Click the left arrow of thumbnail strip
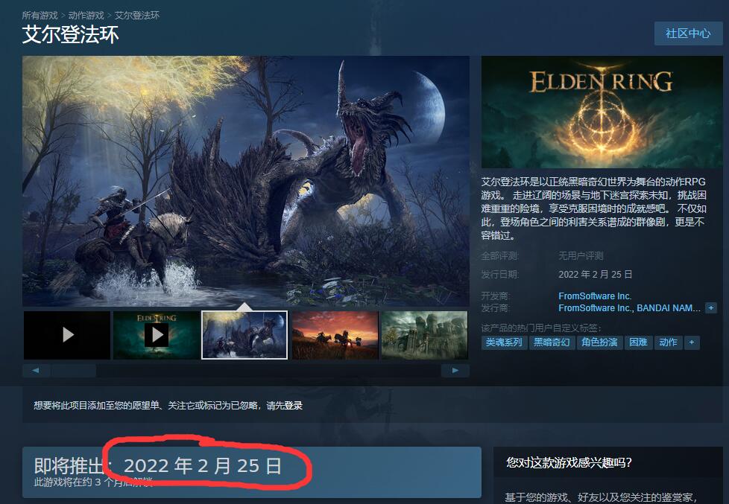Screen dimensions: 729x504 point(36,371)
